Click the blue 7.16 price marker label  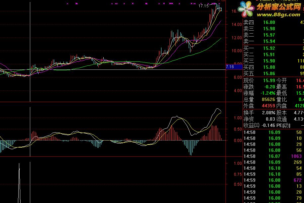click(234, 67)
